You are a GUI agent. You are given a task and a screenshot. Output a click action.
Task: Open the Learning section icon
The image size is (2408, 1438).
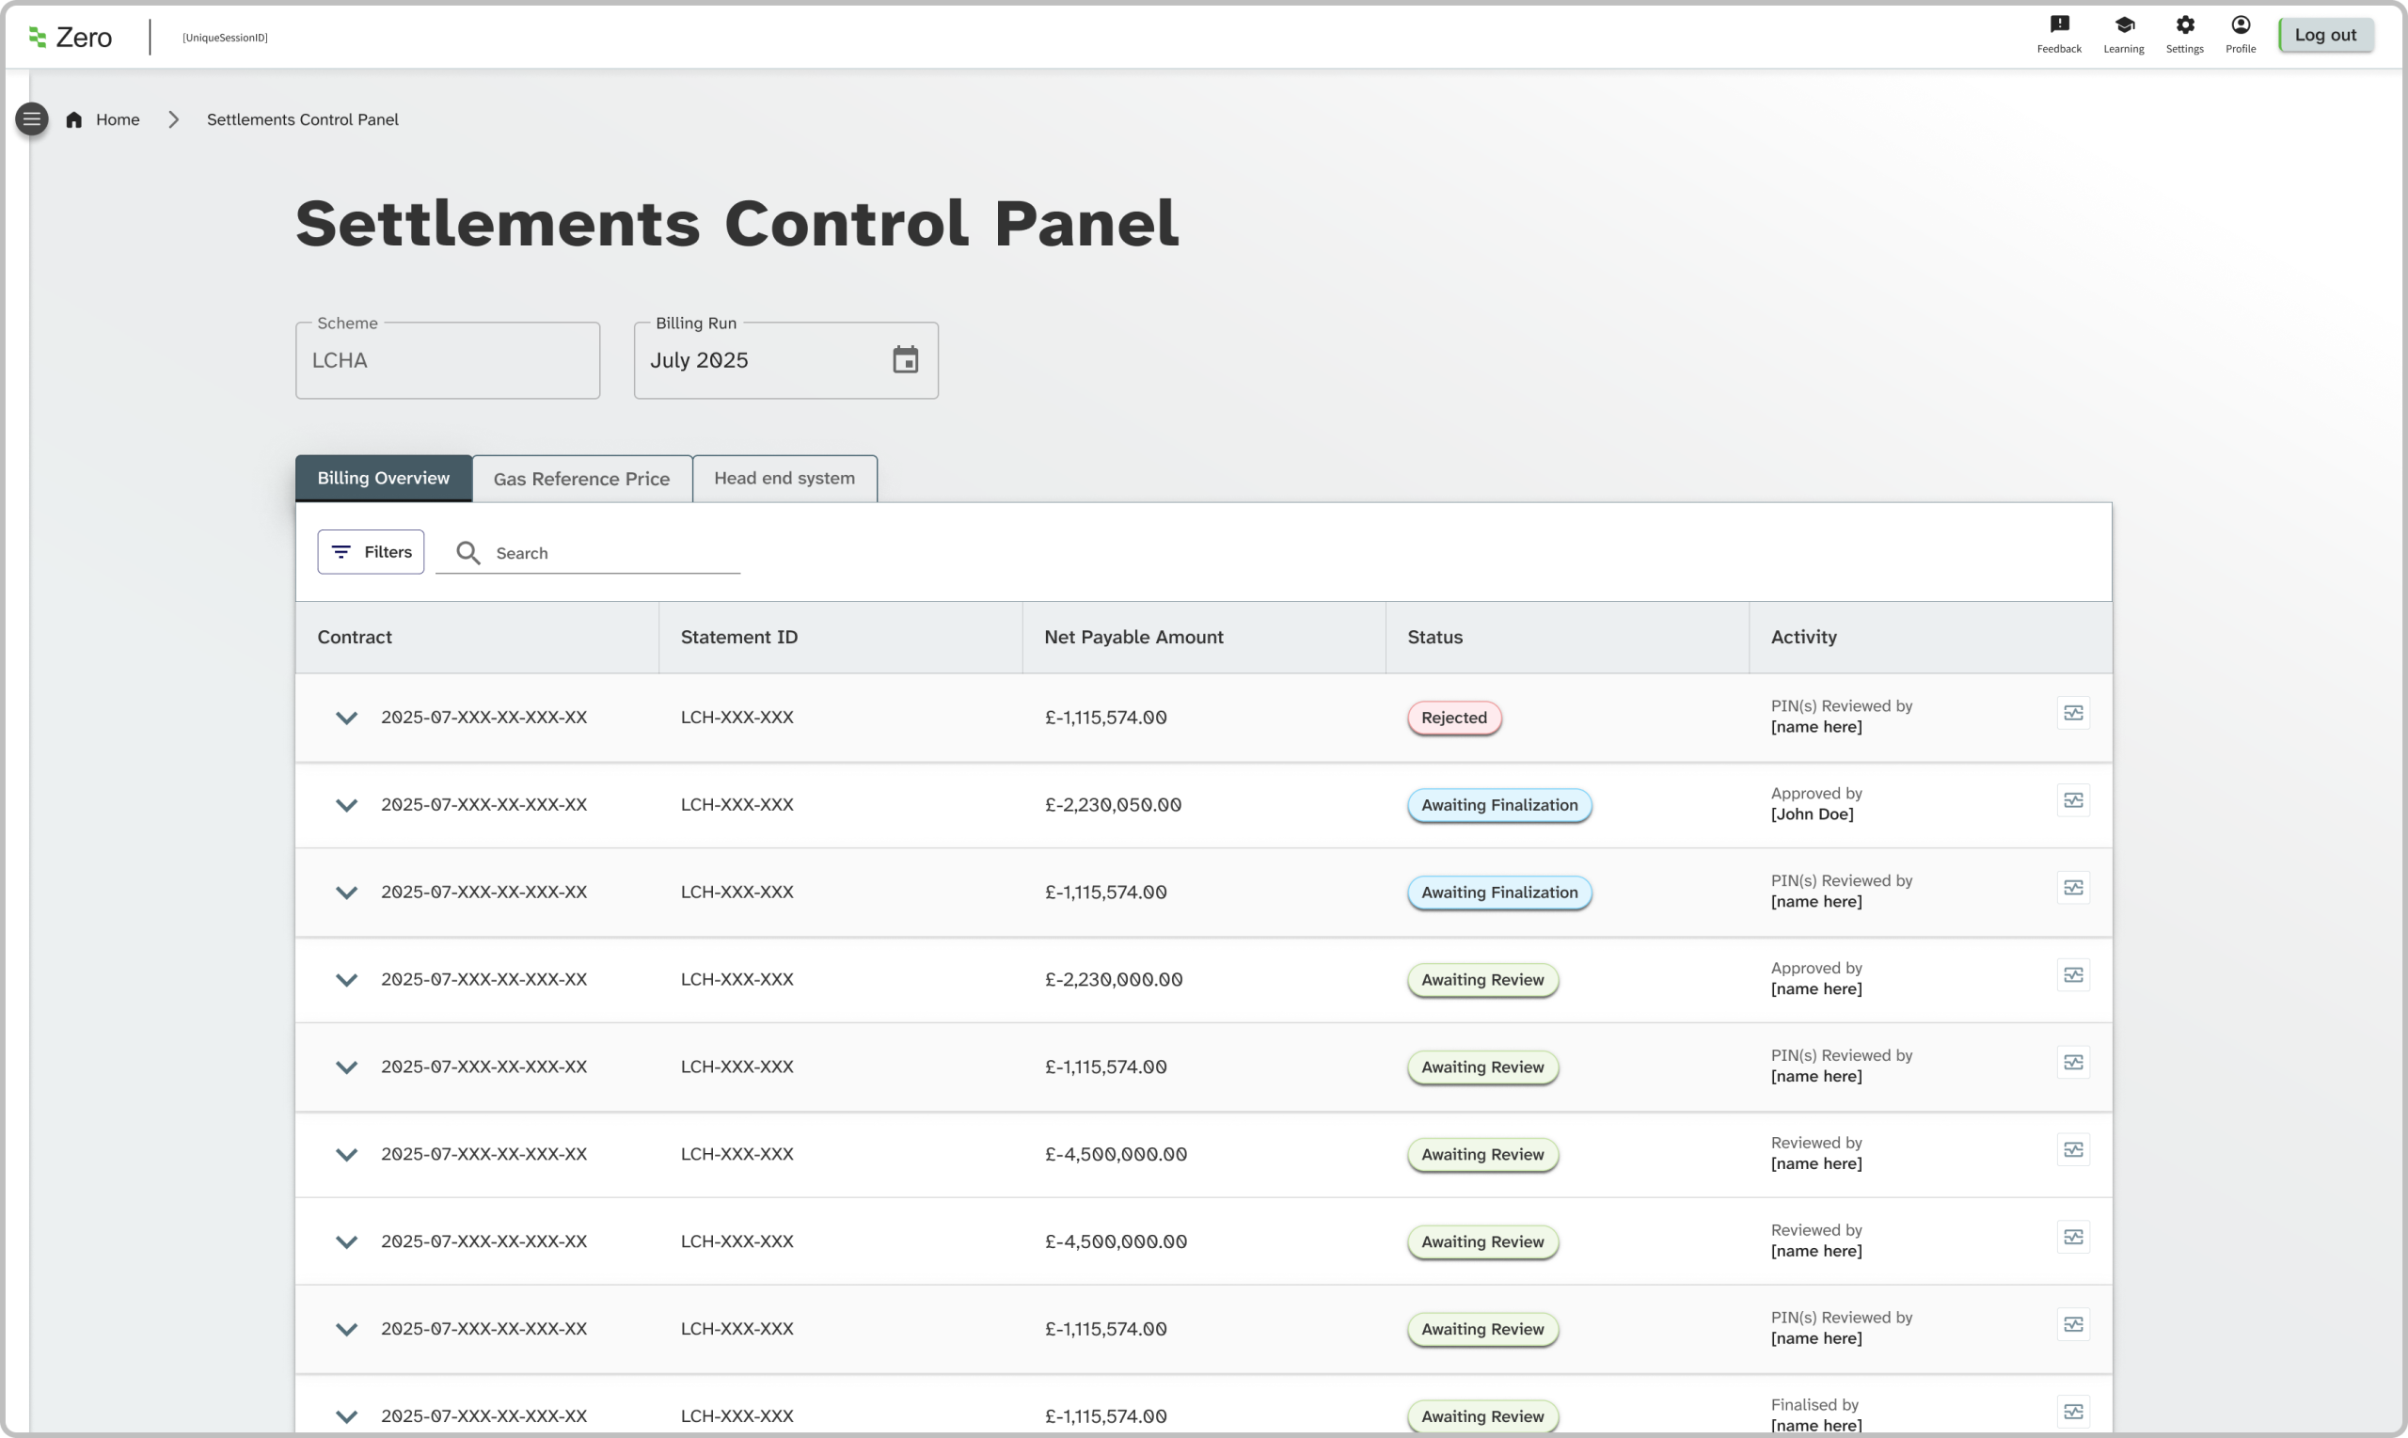coord(2123,25)
